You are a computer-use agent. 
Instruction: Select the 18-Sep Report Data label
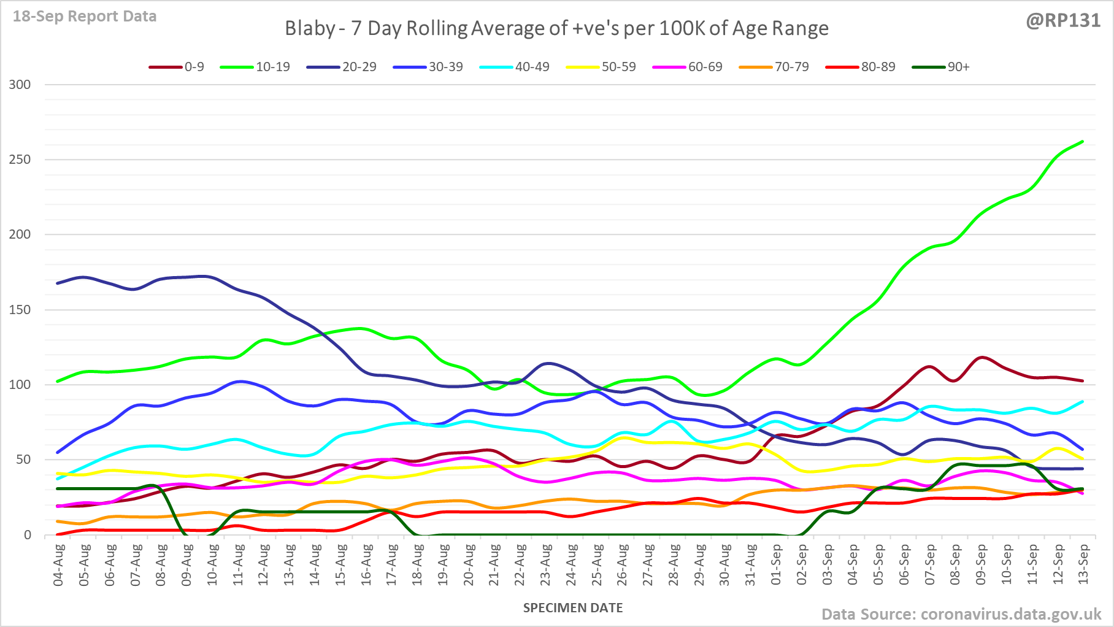click(x=85, y=17)
